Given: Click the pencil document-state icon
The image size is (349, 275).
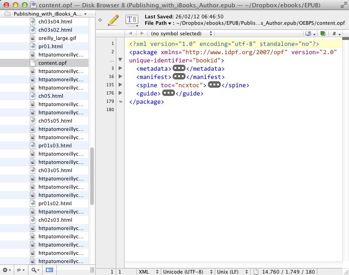Looking at the screenshot, I should (x=113, y=20).
